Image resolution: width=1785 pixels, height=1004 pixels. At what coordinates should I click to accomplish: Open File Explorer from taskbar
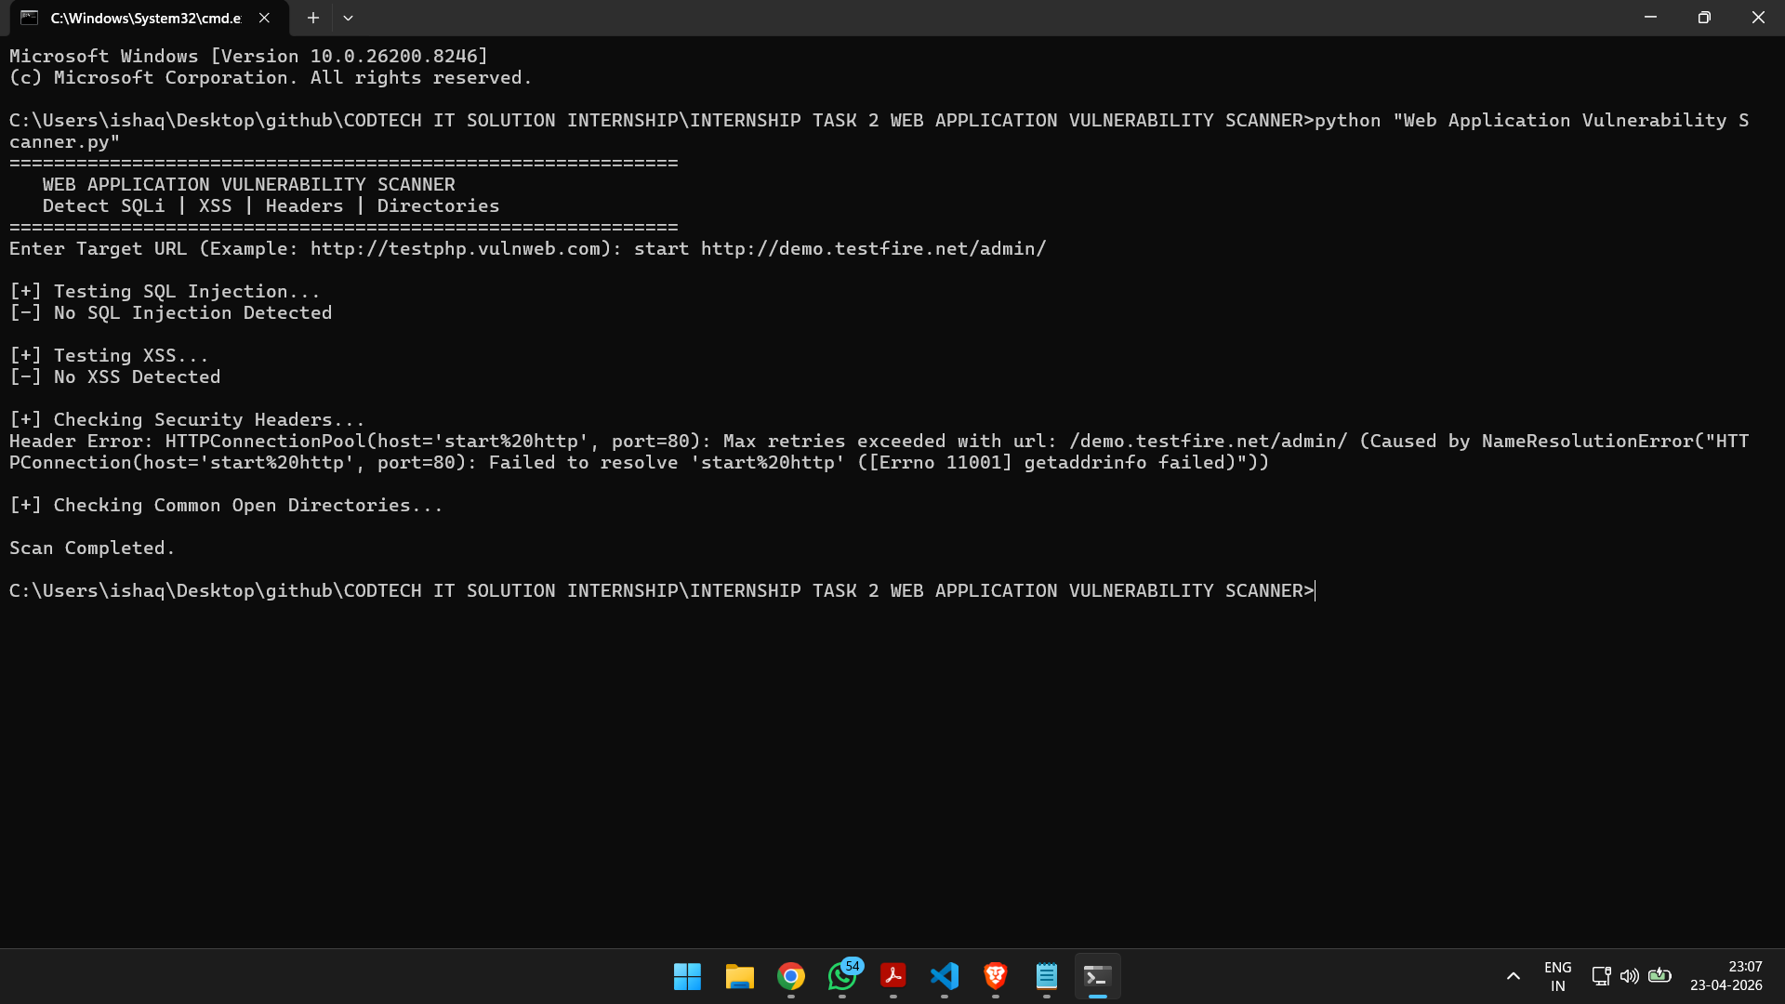pos(739,976)
